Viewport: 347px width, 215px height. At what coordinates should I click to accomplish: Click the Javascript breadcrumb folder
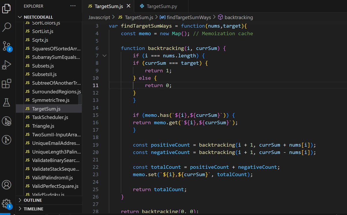99,17
